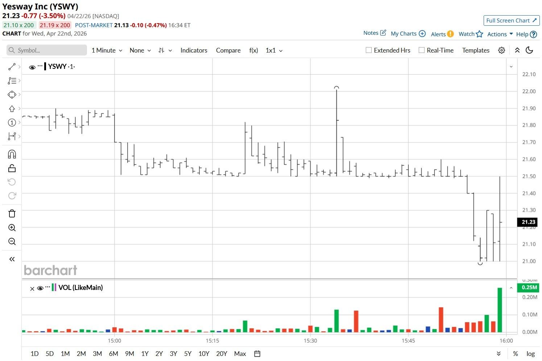This screenshot has width=542, height=361.
Task: Open chart settings gear
Action: pos(501,50)
